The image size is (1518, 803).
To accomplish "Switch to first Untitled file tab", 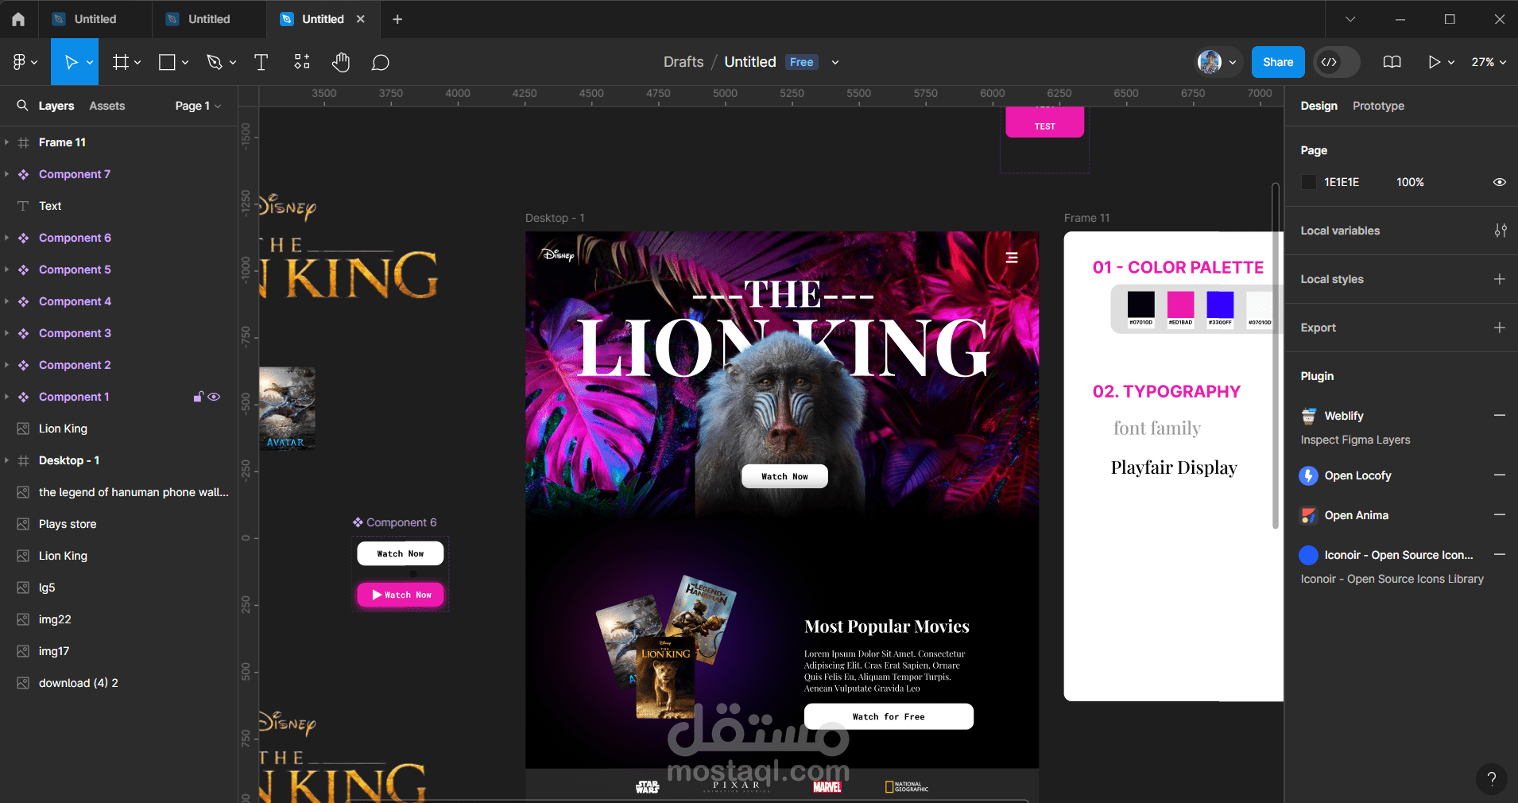I will [x=95, y=19].
